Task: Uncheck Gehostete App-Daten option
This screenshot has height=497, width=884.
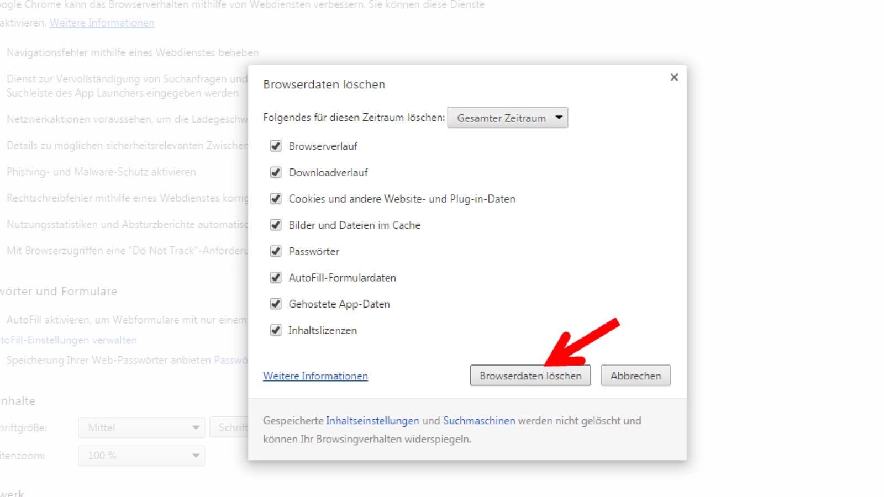Action: point(276,304)
